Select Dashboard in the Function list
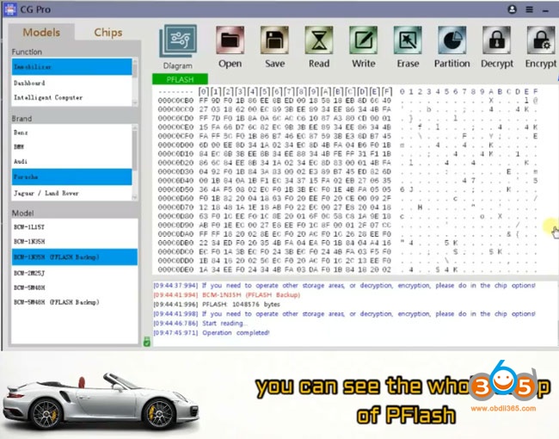The height and width of the screenshot is (439, 559). point(29,83)
